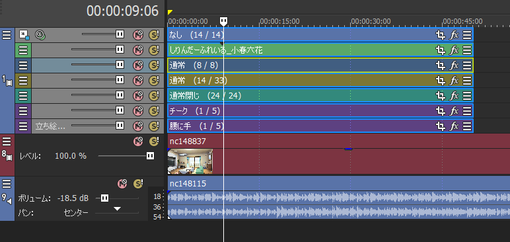
Task: Open the hamburger menu on the 通常 (14 / 33) clip
Action: (467, 81)
